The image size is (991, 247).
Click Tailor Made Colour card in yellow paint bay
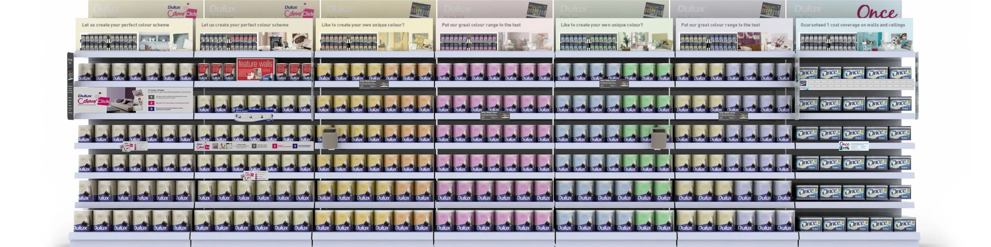(374, 84)
